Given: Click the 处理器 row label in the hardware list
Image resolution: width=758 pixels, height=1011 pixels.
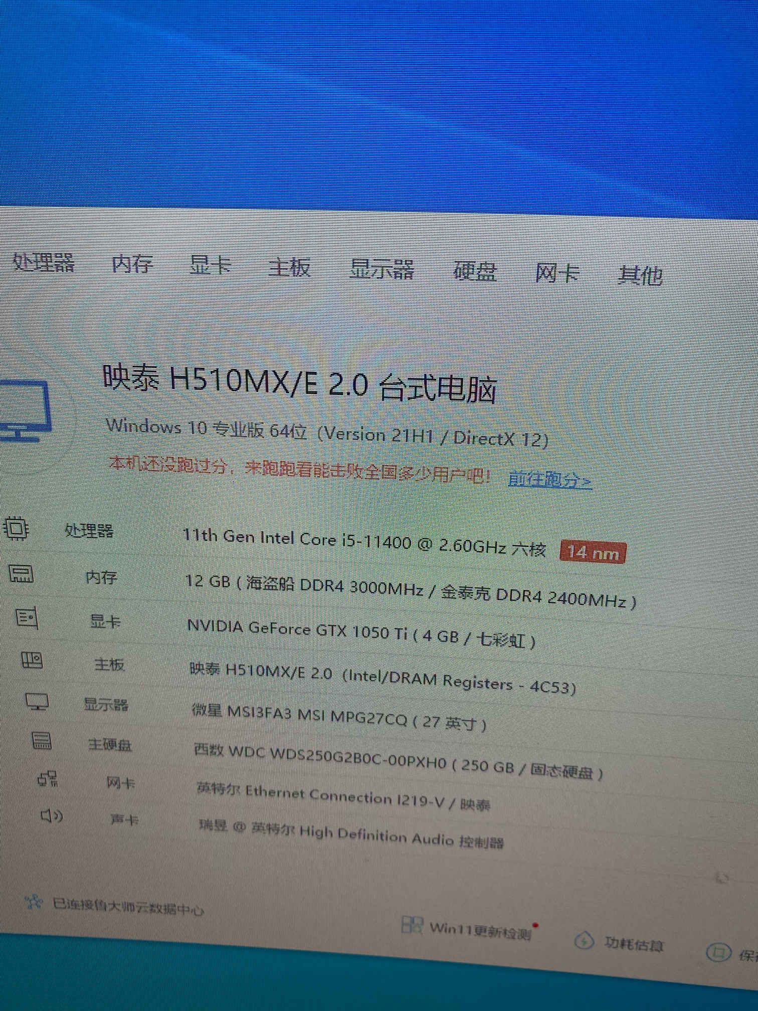Looking at the screenshot, I should 89,531.
